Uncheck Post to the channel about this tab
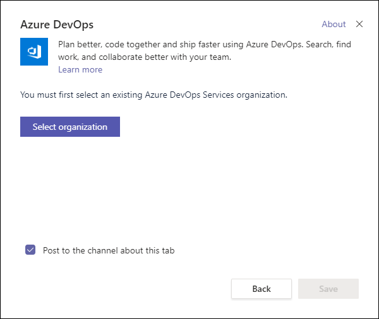Screen dimensions: 379x319 coord(30,250)
